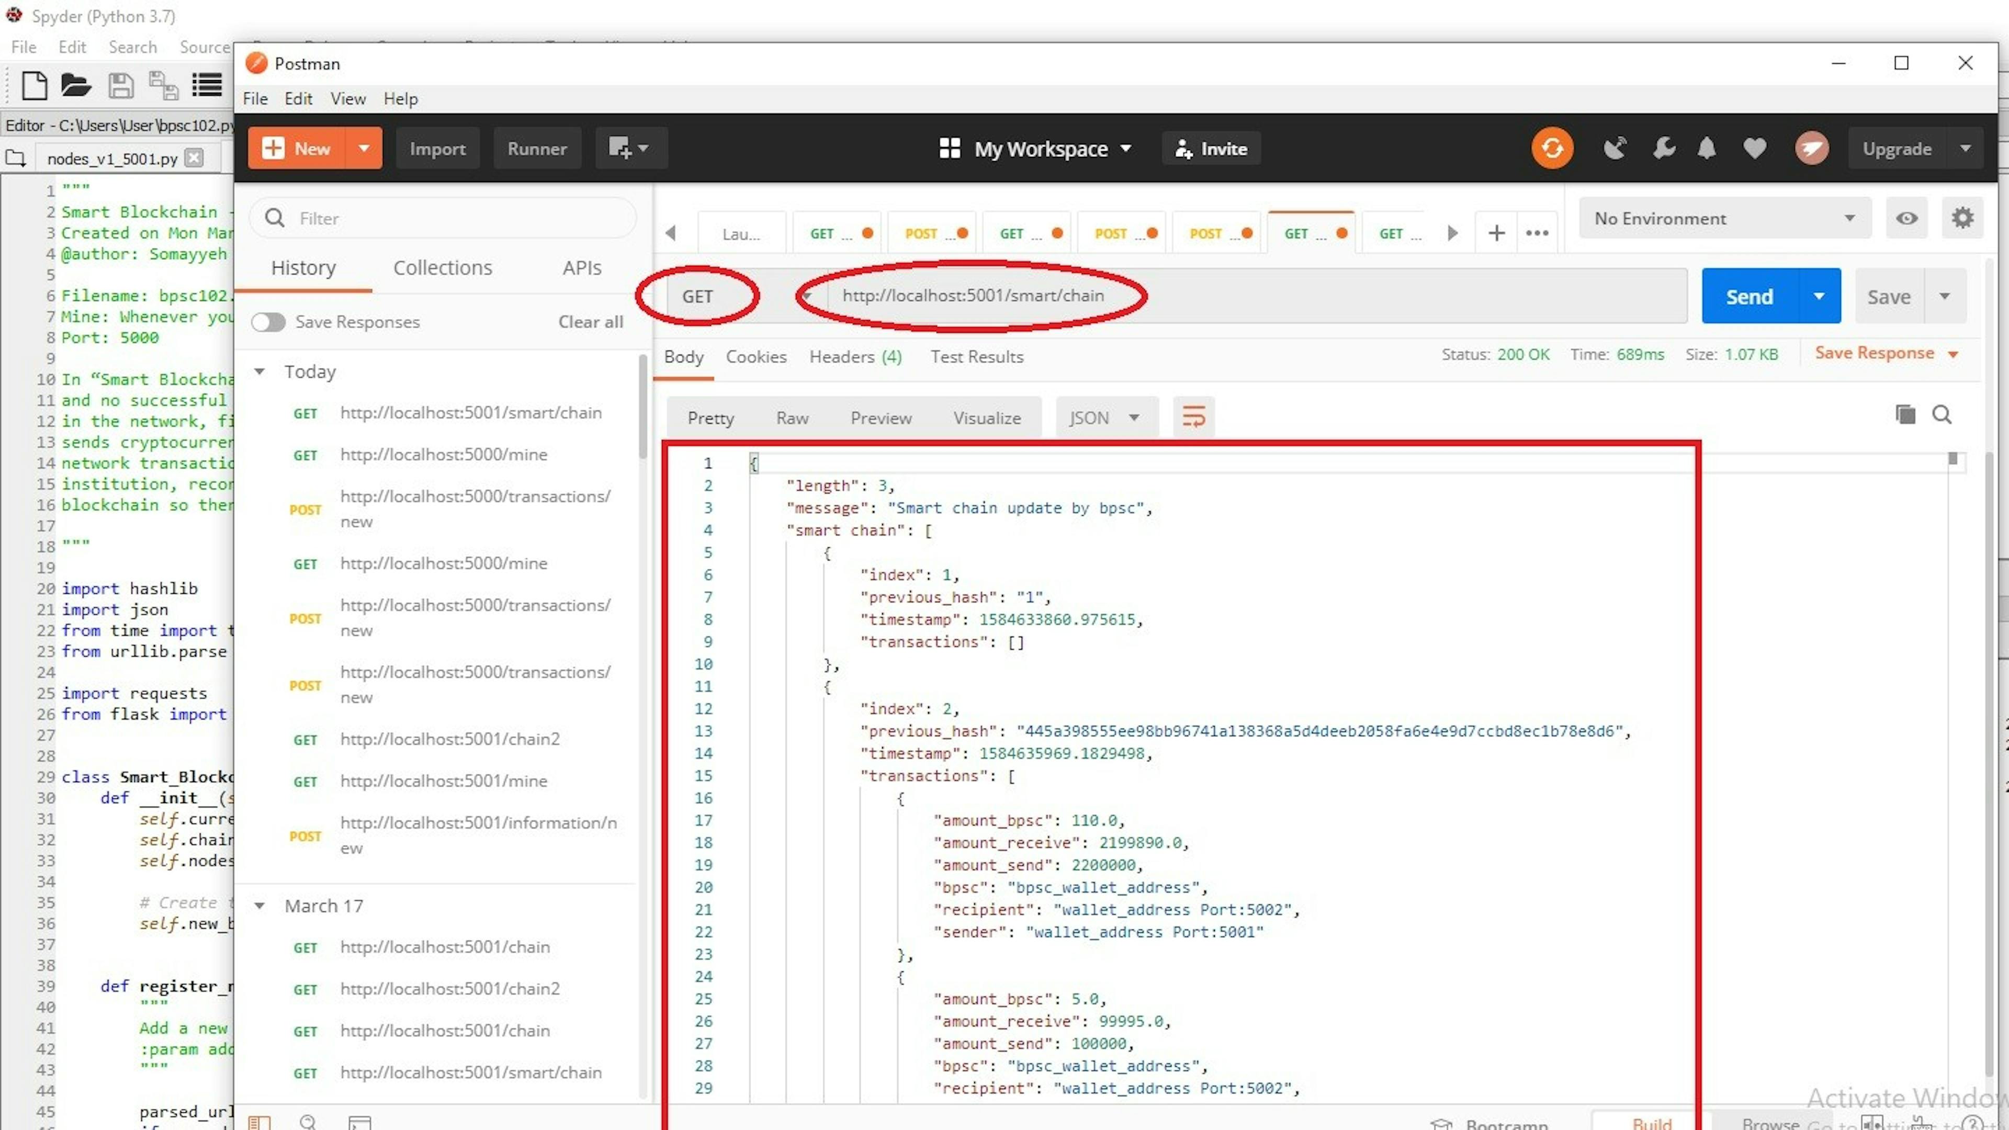
Task: Click the Environment quick look eye icon
Action: click(x=1907, y=218)
